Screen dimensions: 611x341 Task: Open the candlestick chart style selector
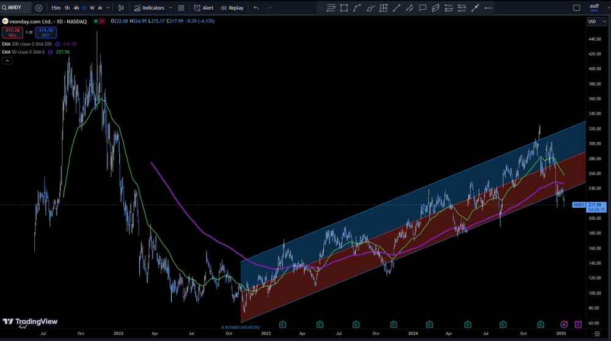121,8
